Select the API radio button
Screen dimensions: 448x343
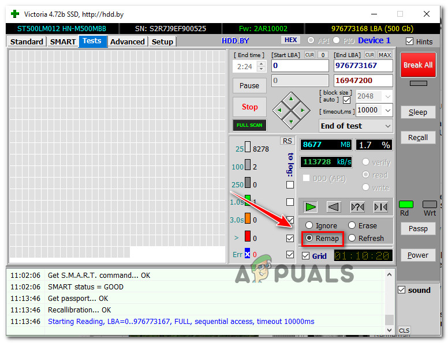coord(311,40)
